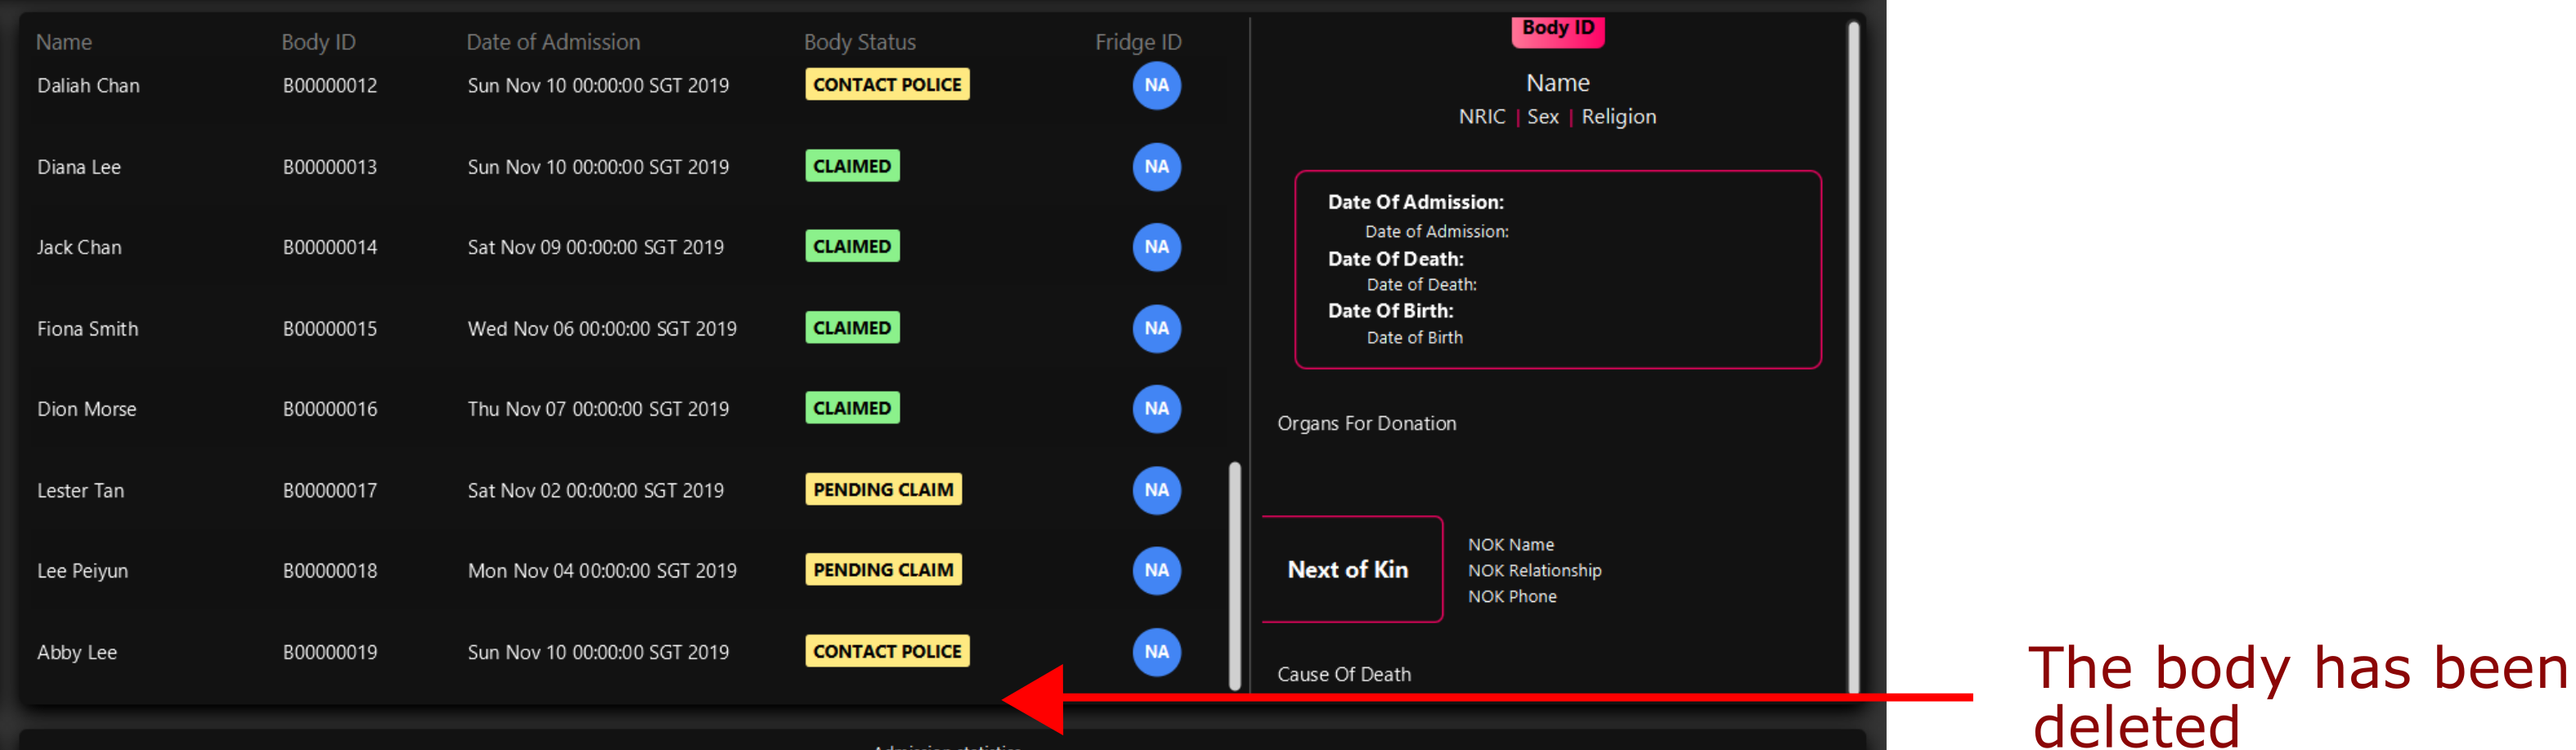Screen dimensions: 2576x750
Task: Click the NA fridge badge for Abby Lee
Action: [x=1156, y=652]
